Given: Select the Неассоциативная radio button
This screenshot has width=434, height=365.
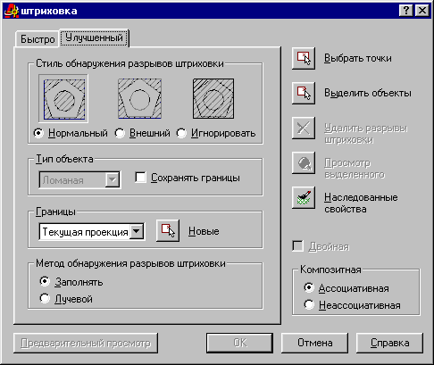Looking at the screenshot, I should coord(309,305).
